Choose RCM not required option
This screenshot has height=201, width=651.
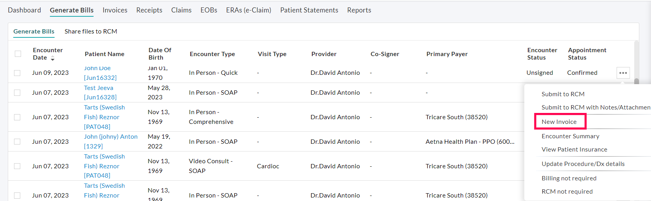[567, 192]
